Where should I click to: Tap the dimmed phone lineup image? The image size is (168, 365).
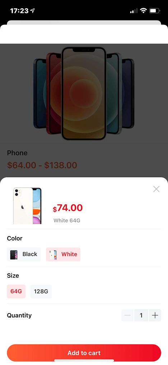pyautogui.click(x=84, y=93)
